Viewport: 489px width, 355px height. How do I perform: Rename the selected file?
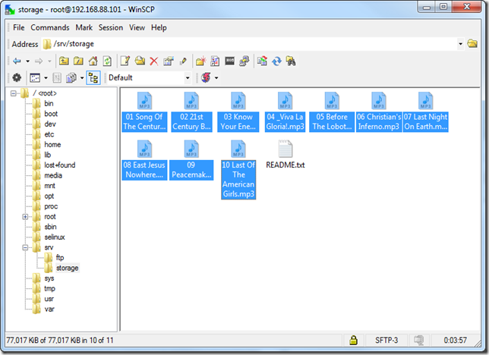[183, 61]
